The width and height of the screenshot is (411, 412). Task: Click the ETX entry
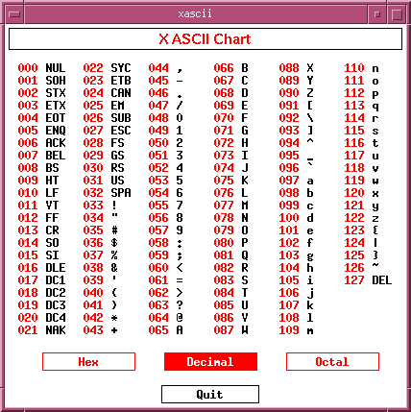tap(56, 106)
